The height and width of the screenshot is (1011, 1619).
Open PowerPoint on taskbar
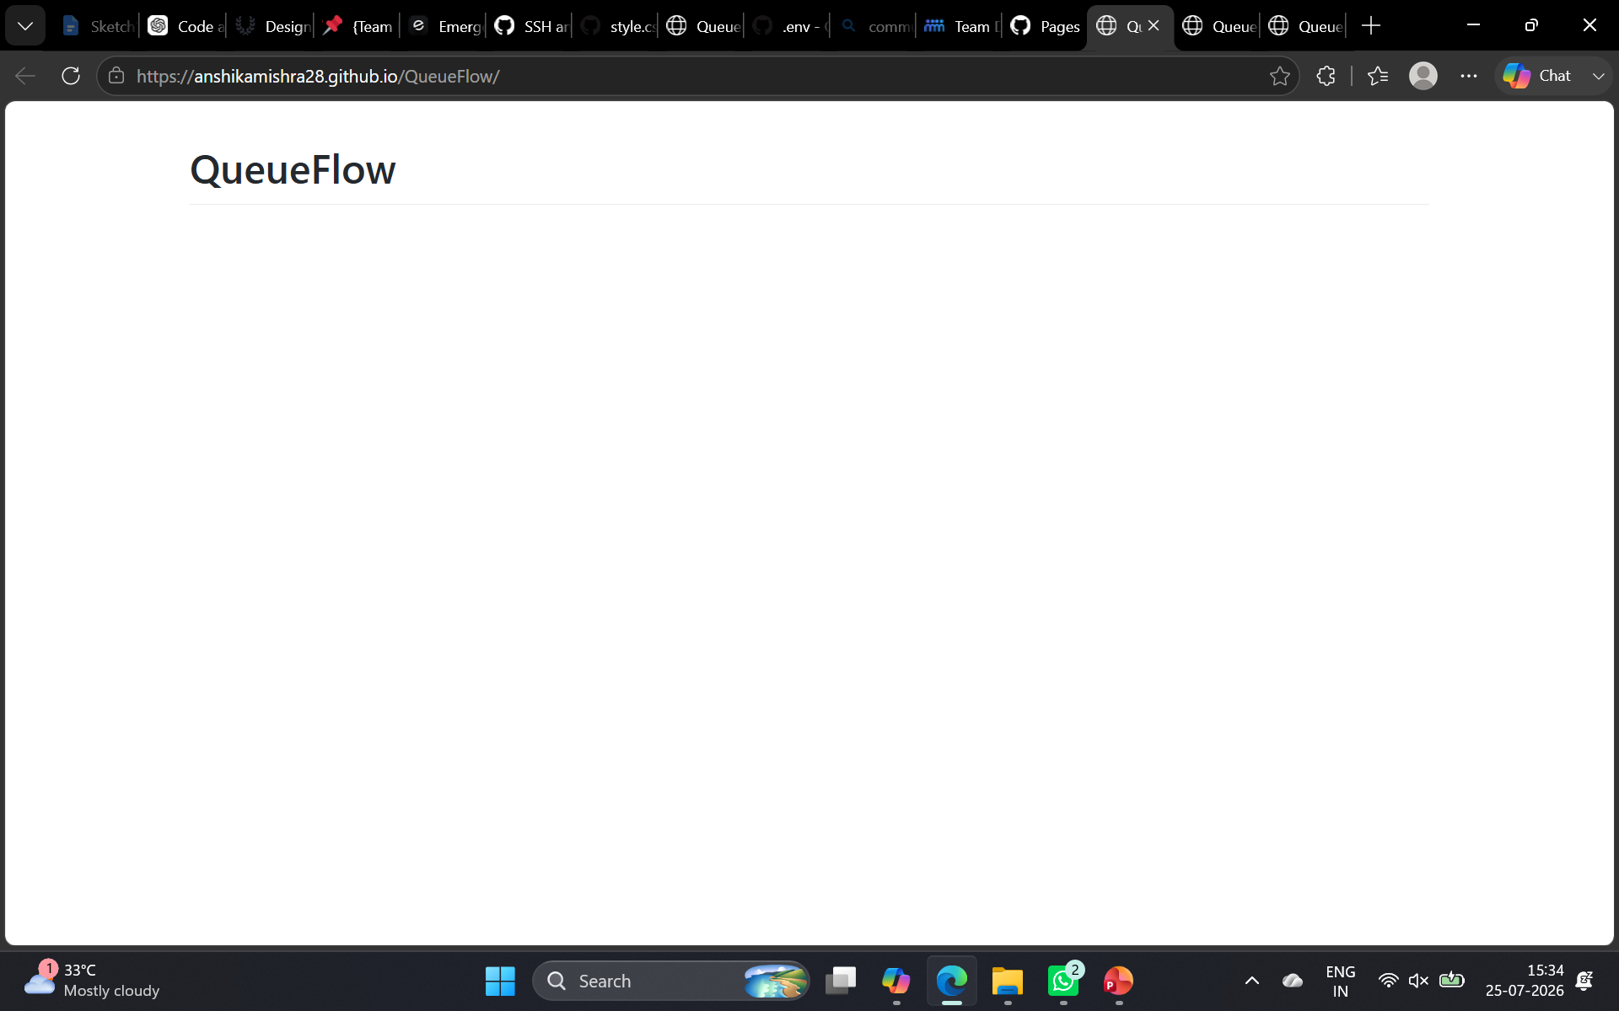1119,981
